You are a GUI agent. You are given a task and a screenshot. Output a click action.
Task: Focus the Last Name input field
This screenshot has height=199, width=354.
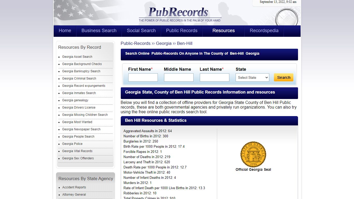click(x=215, y=77)
